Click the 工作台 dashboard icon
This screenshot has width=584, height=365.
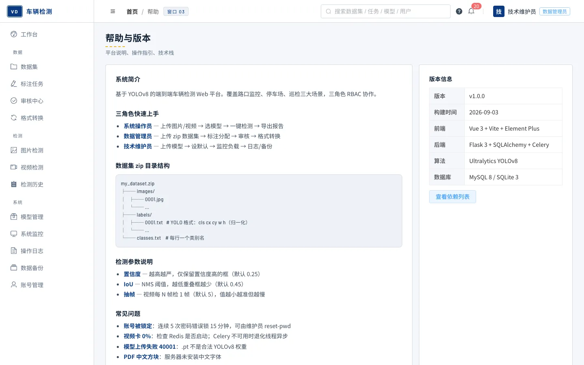(14, 34)
